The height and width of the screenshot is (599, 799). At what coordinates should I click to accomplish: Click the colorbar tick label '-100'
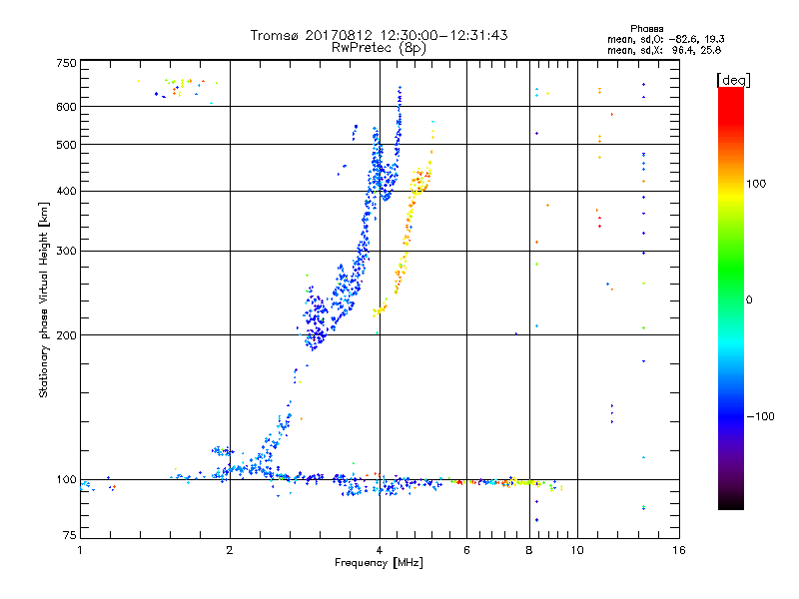coord(760,416)
